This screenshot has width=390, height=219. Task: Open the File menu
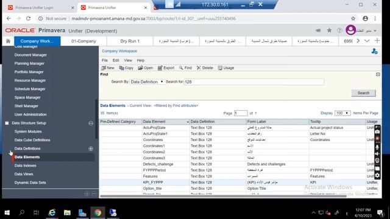[x=104, y=60]
